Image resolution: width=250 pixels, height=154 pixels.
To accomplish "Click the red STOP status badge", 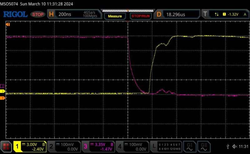I will tap(38, 14).
